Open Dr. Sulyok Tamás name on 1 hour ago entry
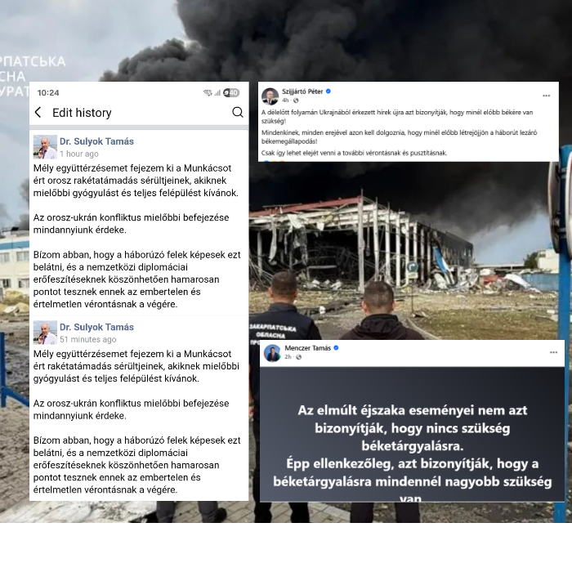The height and width of the screenshot is (572, 572). pyautogui.click(x=96, y=141)
